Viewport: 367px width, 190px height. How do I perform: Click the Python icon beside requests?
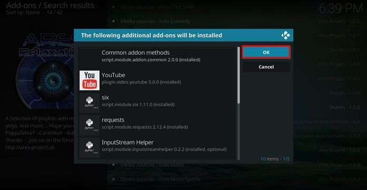point(90,125)
